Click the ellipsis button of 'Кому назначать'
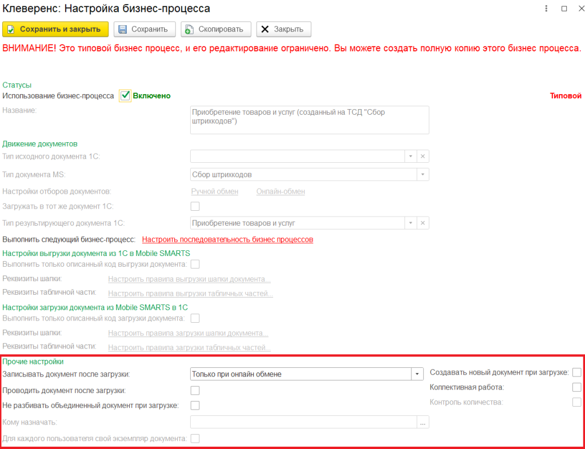Viewport: 585px width, 449px height. (423, 422)
